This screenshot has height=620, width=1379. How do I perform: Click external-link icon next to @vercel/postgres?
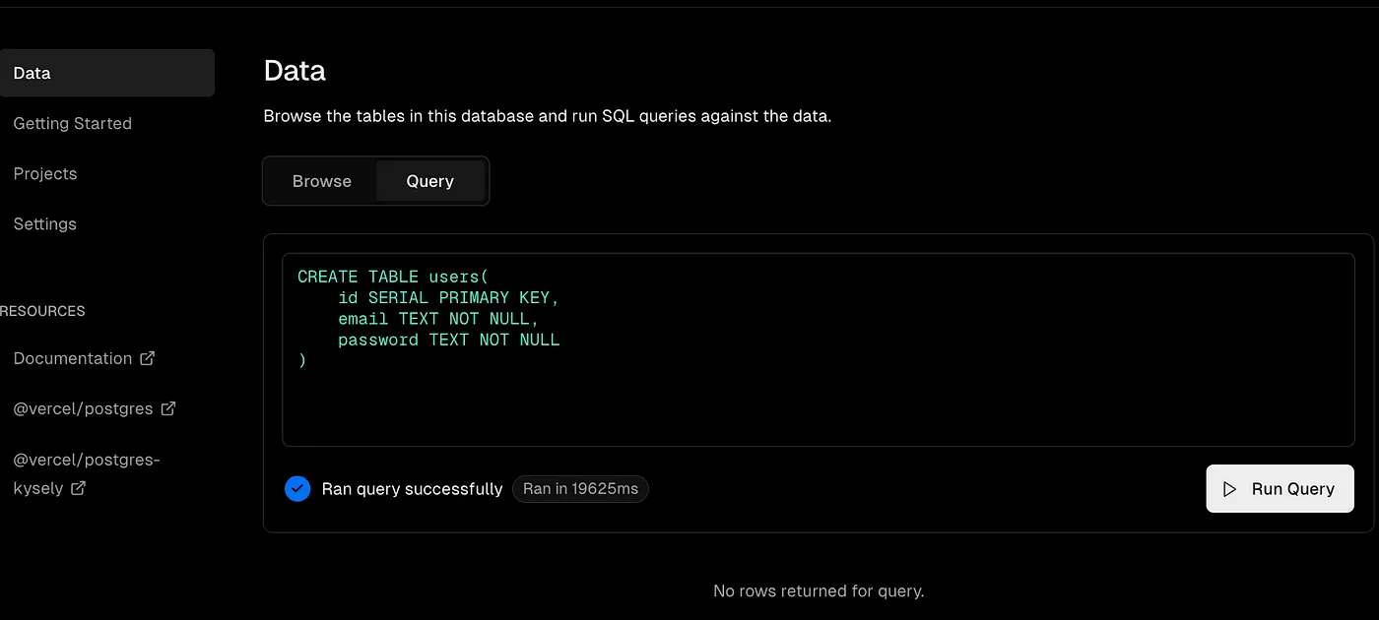pos(168,408)
